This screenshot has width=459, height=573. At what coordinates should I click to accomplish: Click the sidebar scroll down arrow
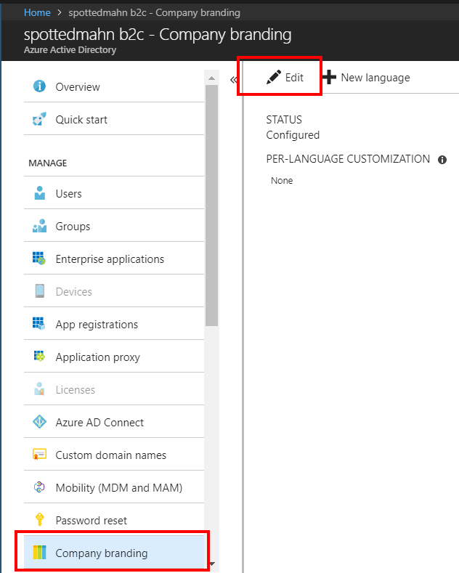211,564
